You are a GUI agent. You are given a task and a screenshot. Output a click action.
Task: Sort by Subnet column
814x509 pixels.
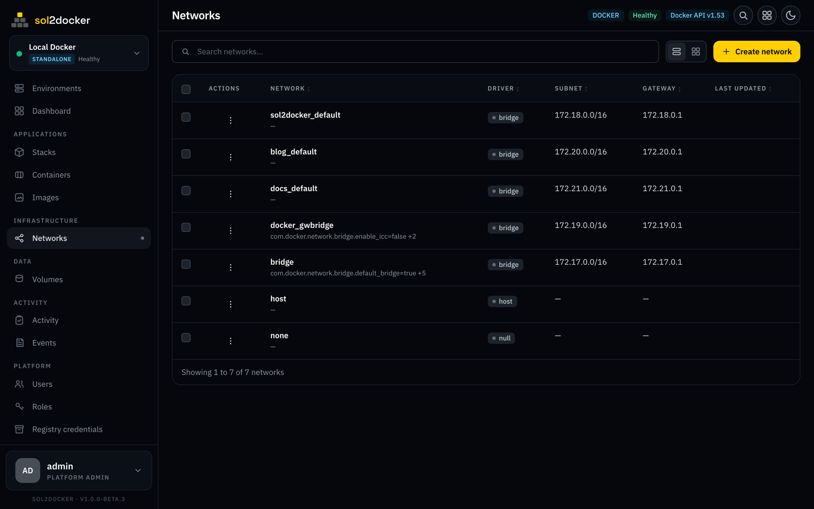(x=571, y=88)
